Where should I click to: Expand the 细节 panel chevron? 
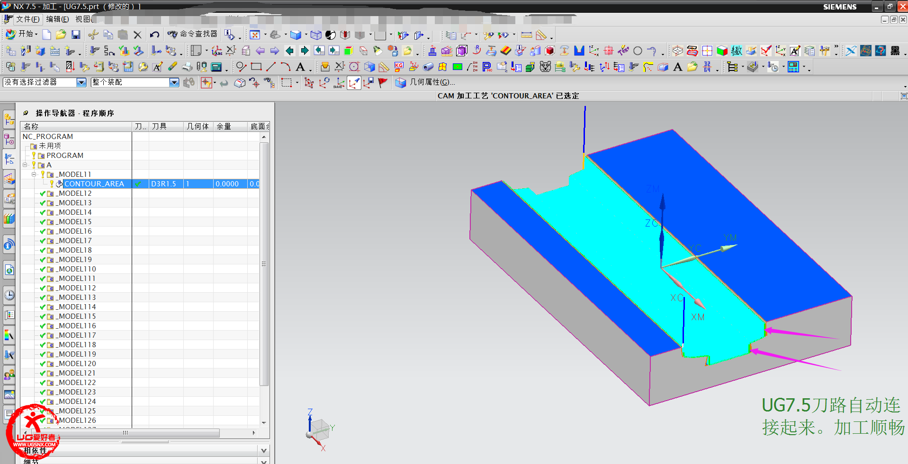click(264, 461)
